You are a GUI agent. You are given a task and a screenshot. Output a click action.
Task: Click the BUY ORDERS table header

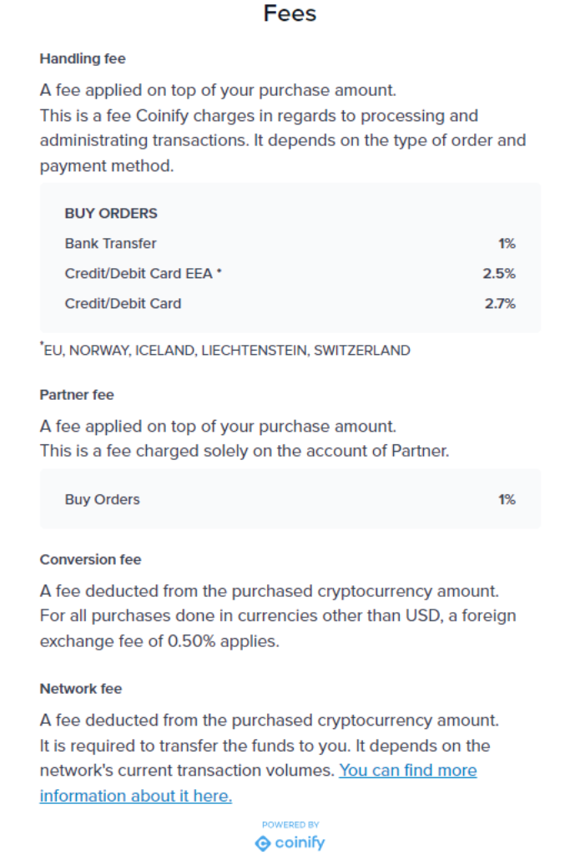click(x=111, y=213)
